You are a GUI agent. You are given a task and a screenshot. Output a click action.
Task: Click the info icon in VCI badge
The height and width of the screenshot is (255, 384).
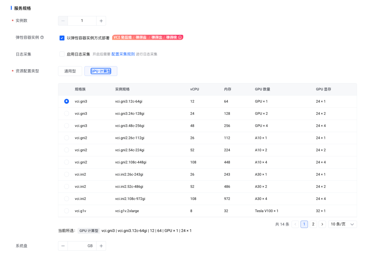[180, 37]
